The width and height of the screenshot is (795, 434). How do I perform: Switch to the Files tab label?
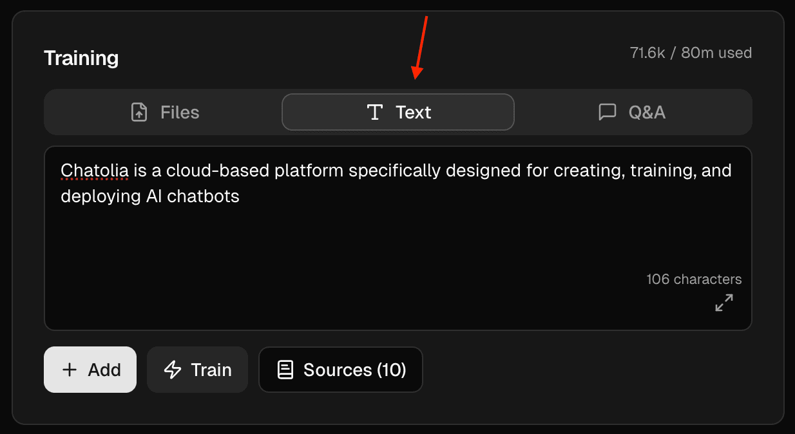coord(180,113)
